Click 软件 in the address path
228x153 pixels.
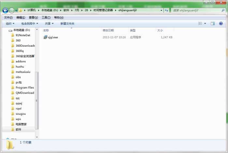(66, 10)
